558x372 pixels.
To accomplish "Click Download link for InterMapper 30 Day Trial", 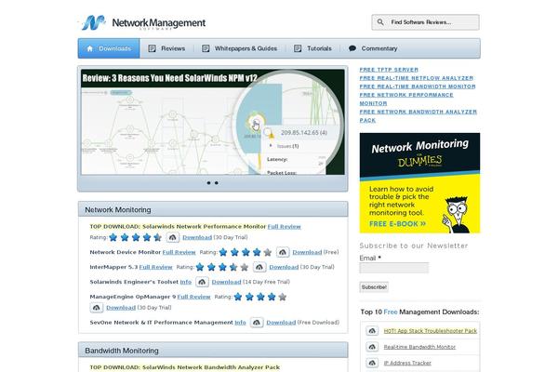I will click(284, 267).
